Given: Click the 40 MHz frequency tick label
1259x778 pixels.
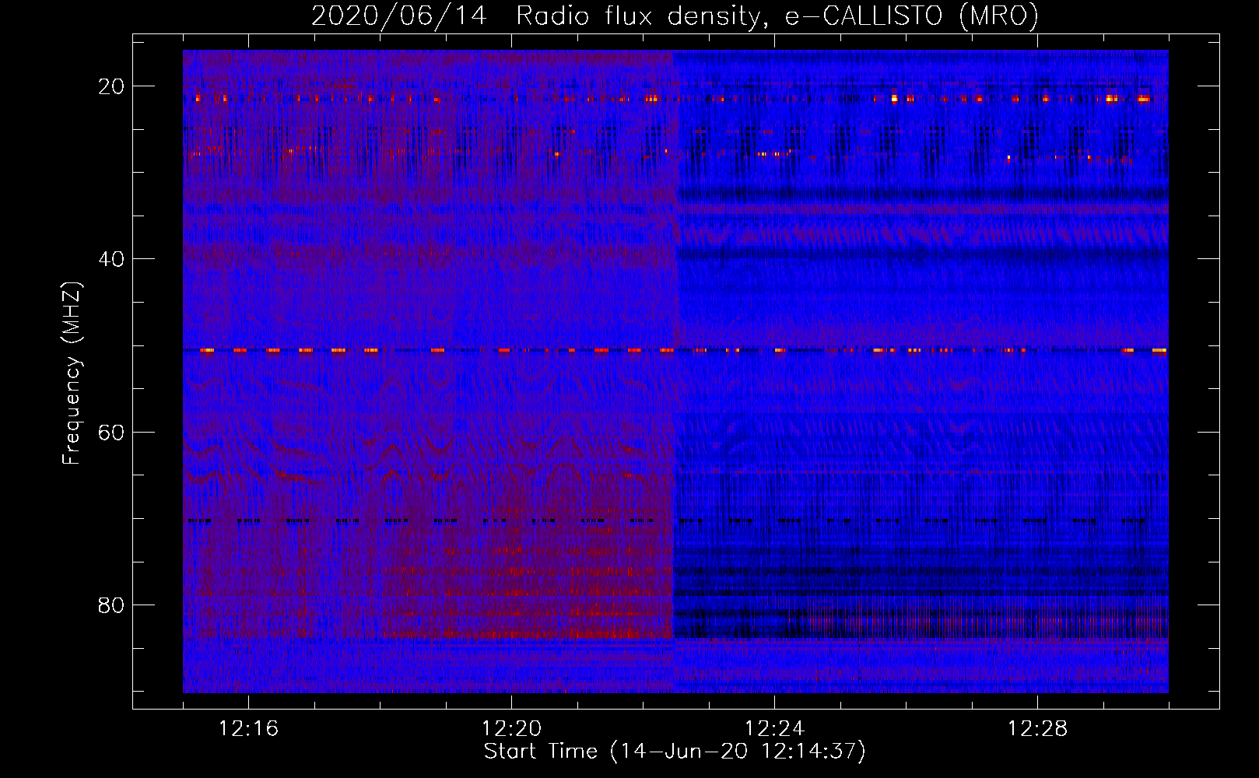Looking at the screenshot, I should 111,259.
